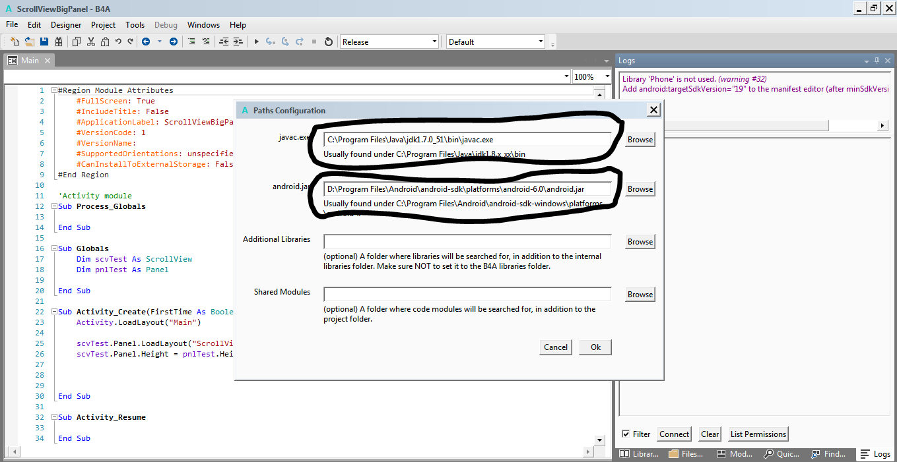Click the New file toolbar icon

[x=15, y=42]
